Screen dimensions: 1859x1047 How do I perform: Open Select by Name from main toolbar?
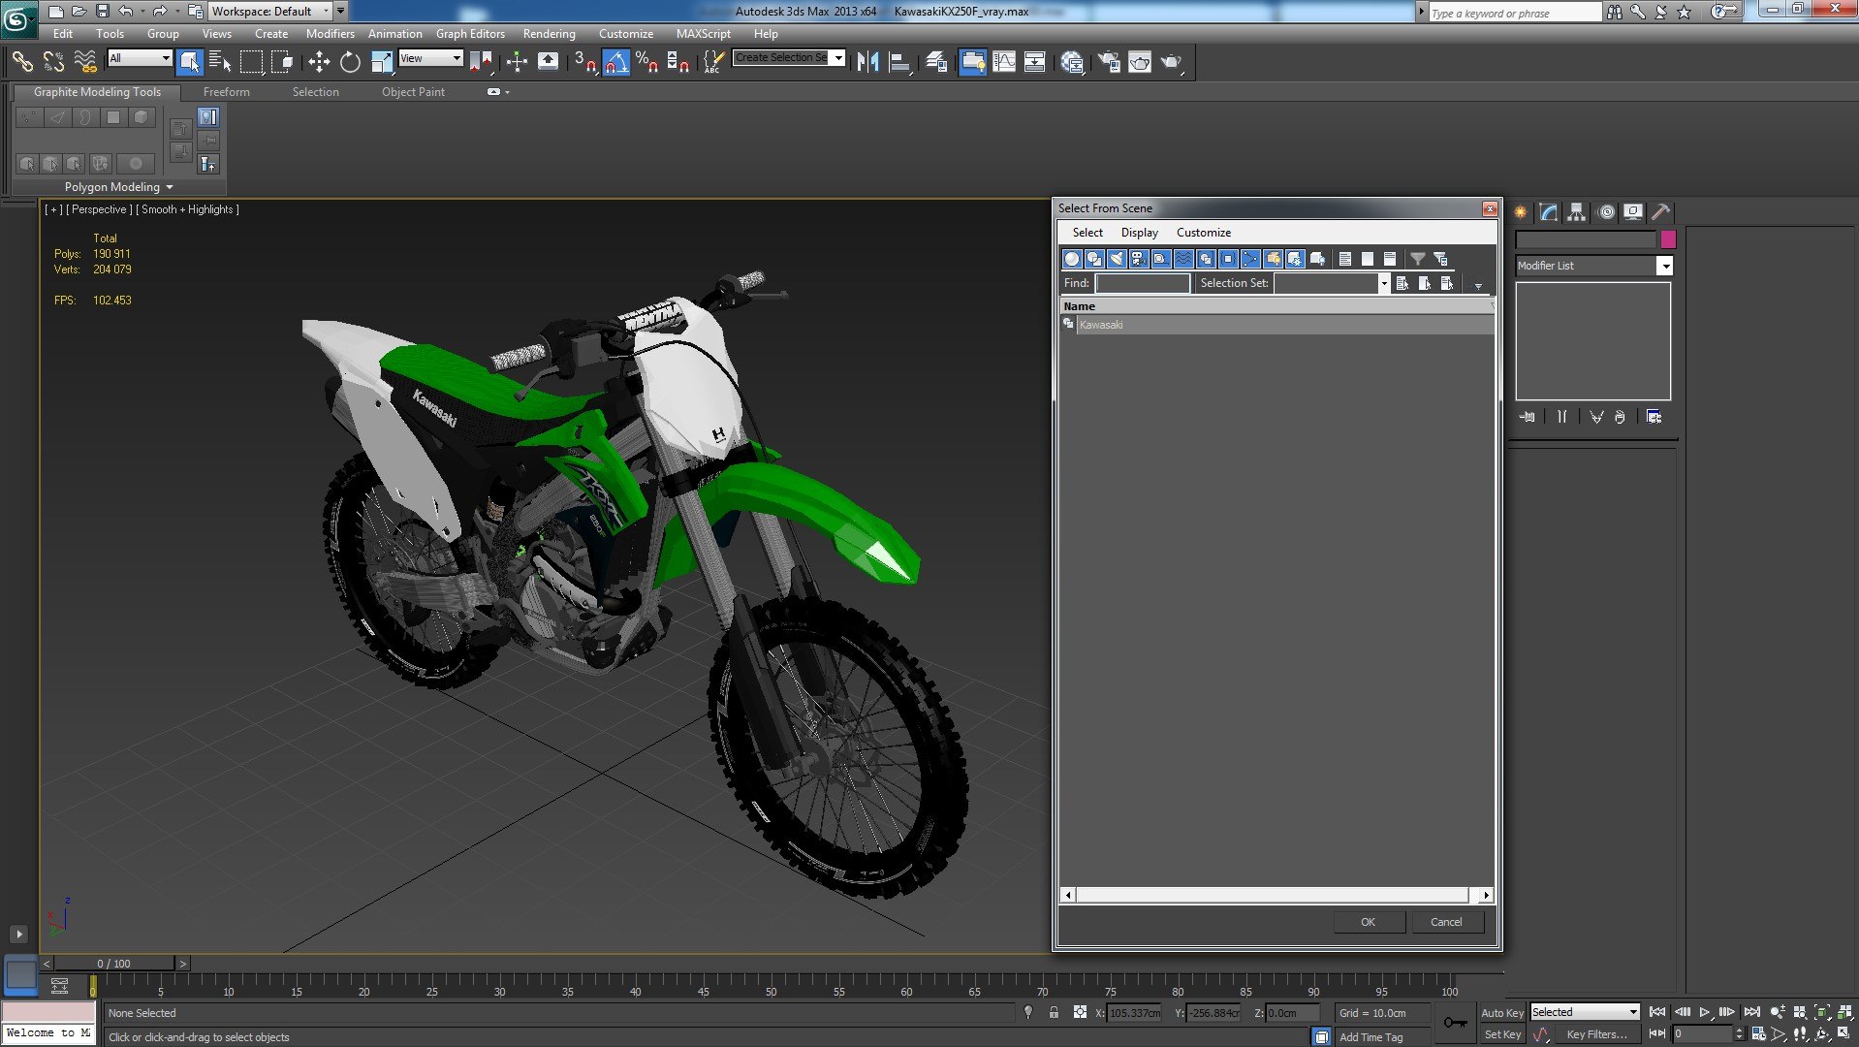click(220, 62)
